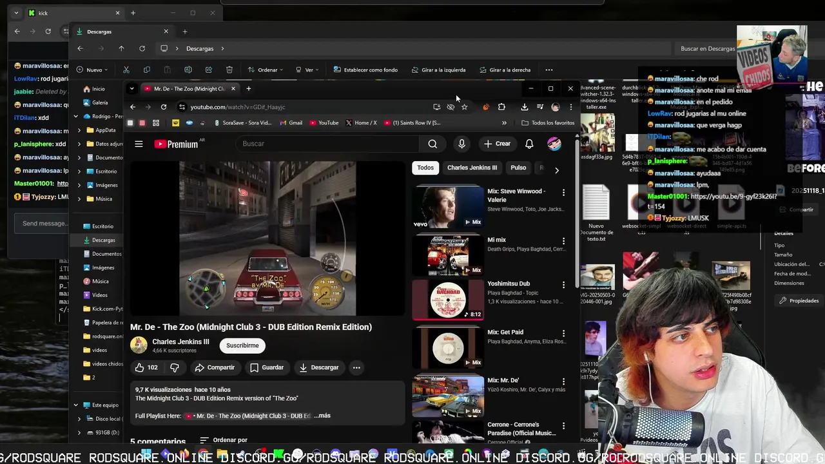825x464 pixels.
Task: Open Chrome downloads icon
Action: pos(525,107)
